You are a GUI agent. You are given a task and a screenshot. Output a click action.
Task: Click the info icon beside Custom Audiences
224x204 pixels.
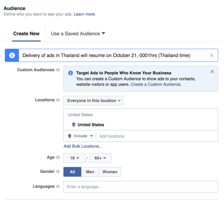point(58,70)
